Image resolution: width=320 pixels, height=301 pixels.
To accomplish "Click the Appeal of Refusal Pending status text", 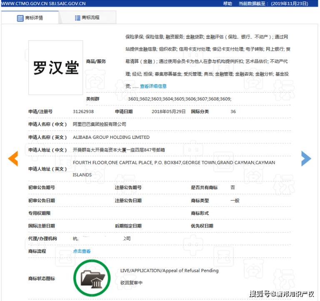I will pyautogui.click(x=169, y=271).
